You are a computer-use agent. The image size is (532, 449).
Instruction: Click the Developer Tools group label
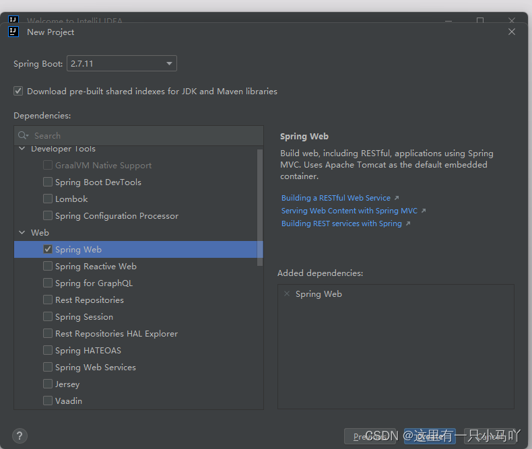pos(63,149)
